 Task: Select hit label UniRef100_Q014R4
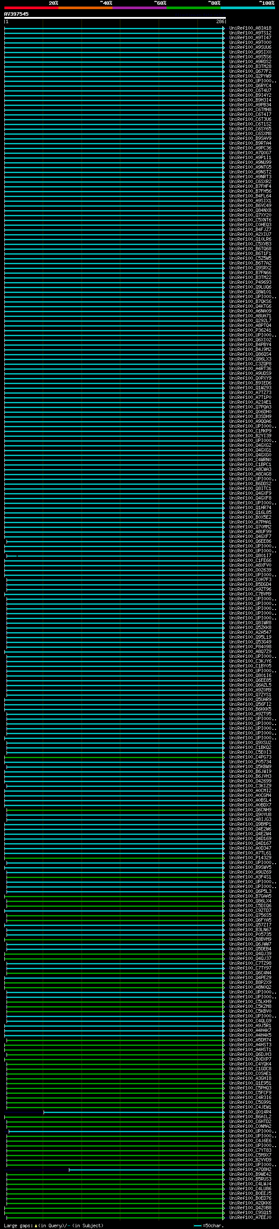pyautogui.click(x=250, y=1112)
